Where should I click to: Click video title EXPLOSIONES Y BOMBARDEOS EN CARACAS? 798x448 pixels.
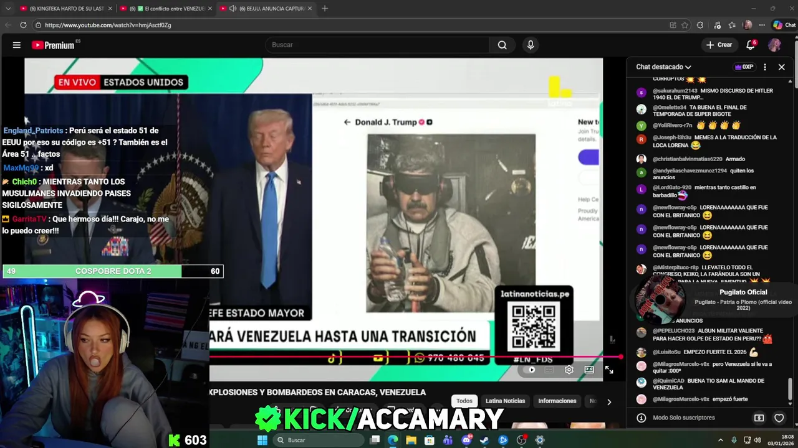(x=318, y=392)
